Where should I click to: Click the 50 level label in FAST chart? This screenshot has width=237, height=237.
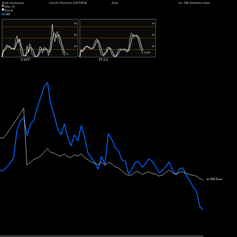pyautogui.click(x=75, y=35)
